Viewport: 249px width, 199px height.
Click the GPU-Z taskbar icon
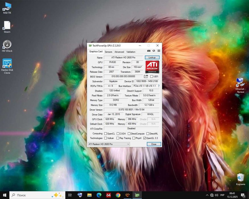point(137,195)
